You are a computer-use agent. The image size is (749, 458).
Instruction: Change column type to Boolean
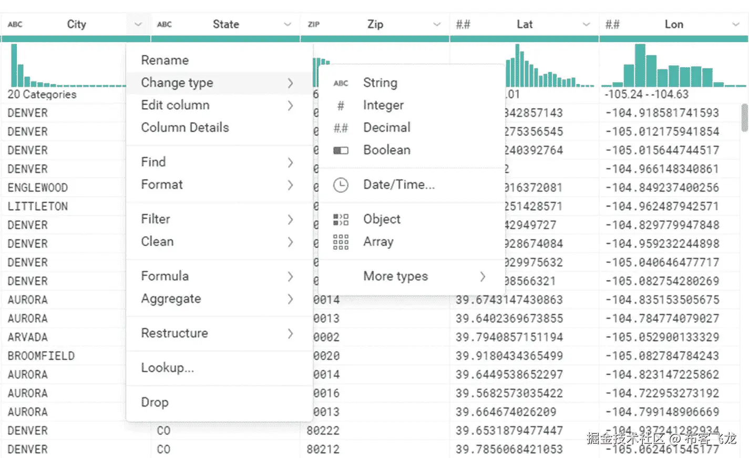pos(411,150)
